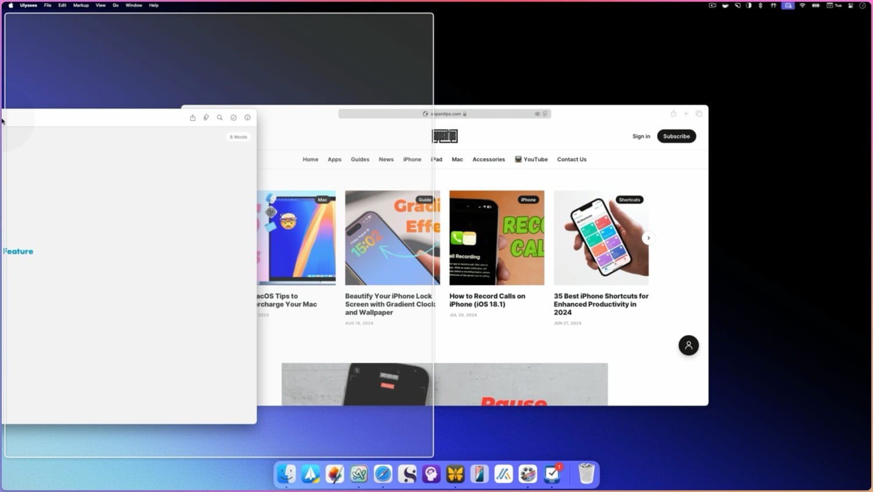
Task: Click the dashboard info icon in Ulysses
Action: click(247, 117)
